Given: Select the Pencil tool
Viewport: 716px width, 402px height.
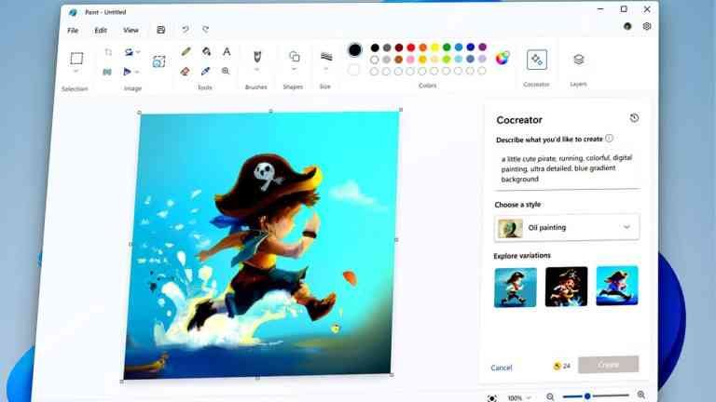Looking at the screenshot, I should tap(186, 51).
